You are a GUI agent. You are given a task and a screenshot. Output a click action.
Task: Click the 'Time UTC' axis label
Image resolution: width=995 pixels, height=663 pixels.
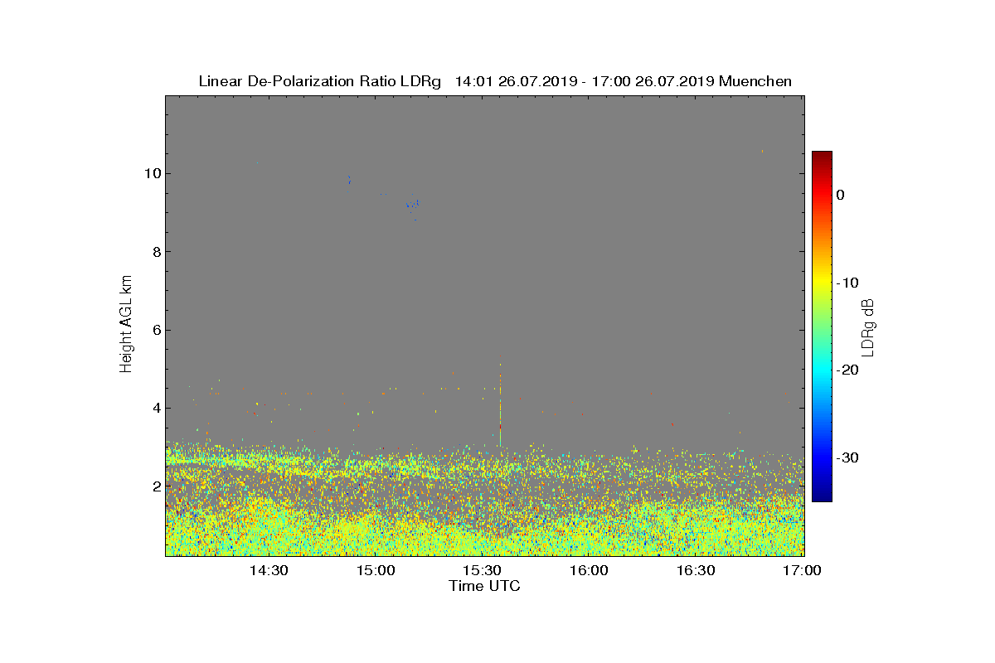pyautogui.click(x=484, y=586)
